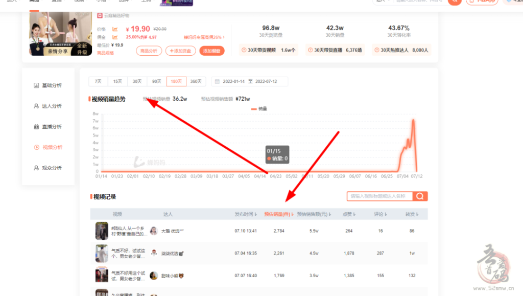Select the 360天 time range tab
Viewport: 523px width, 296px height.
196,81
